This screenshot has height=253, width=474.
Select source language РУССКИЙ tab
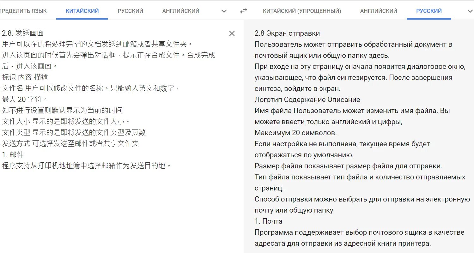131,11
